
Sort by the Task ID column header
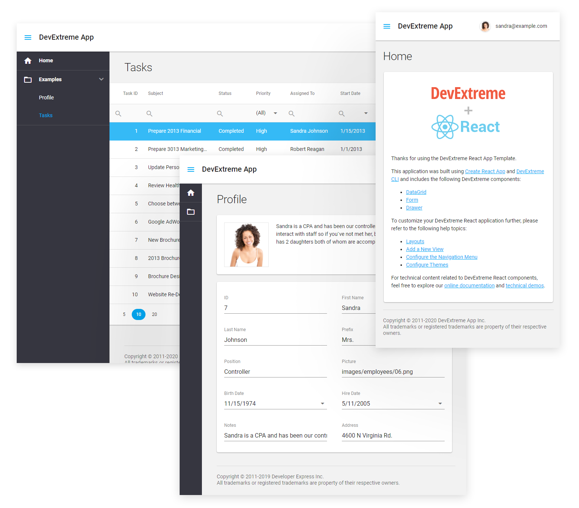(130, 93)
